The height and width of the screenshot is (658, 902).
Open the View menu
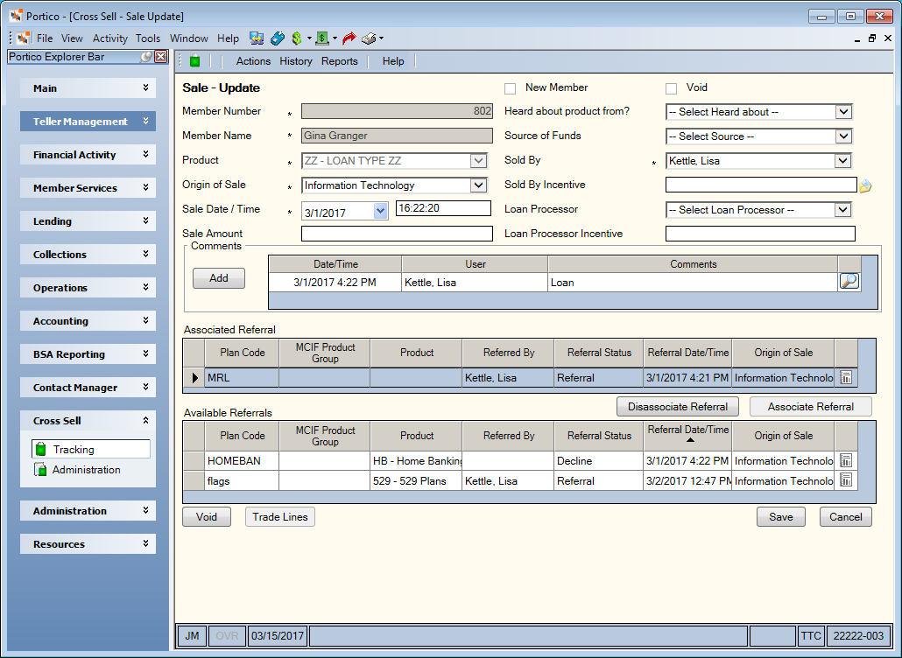72,38
